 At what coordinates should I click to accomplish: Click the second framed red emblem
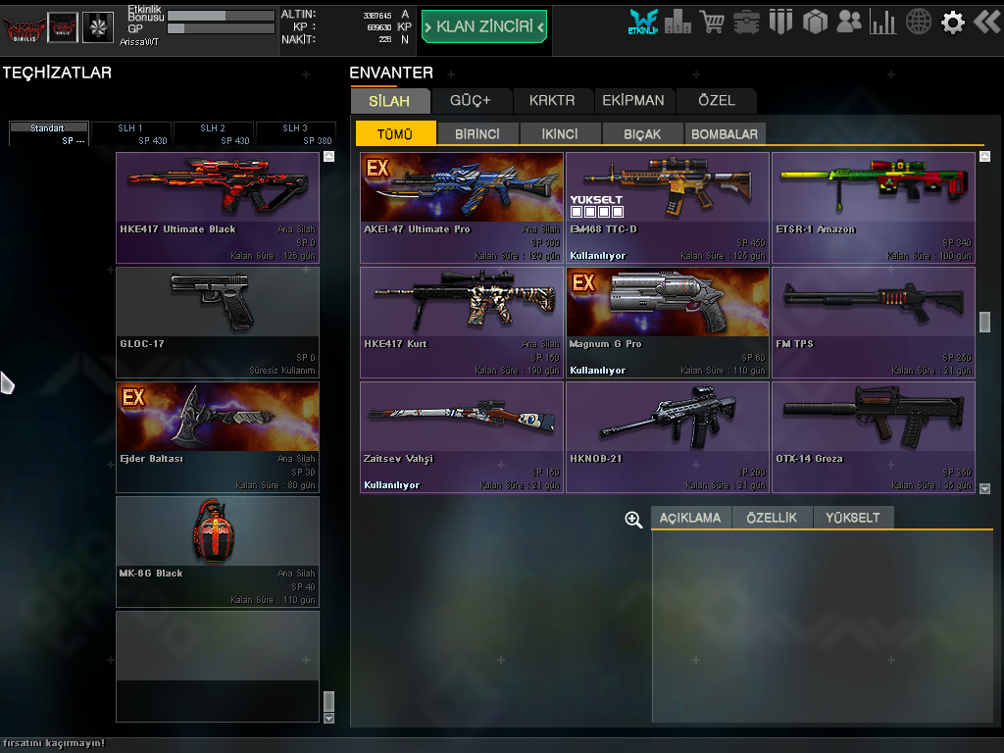point(63,27)
